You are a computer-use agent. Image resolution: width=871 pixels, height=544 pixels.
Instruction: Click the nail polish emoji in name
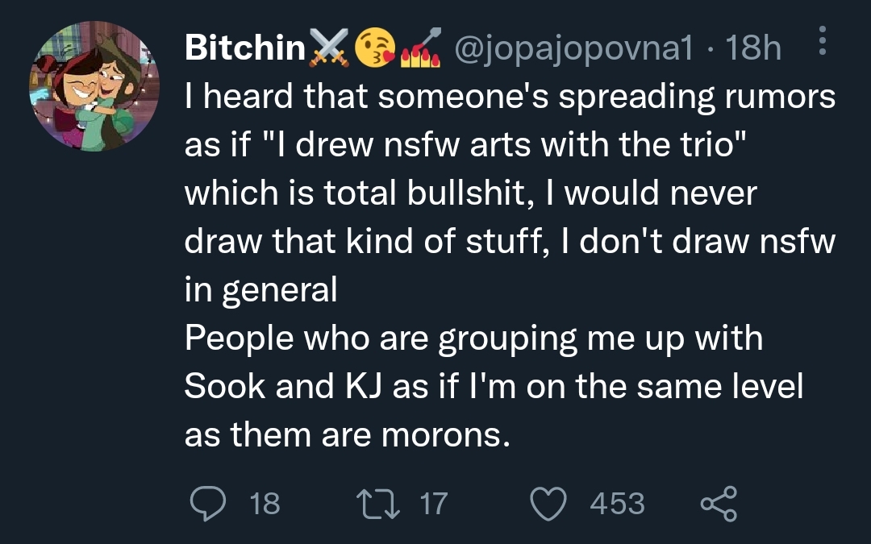tap(420, 48)
